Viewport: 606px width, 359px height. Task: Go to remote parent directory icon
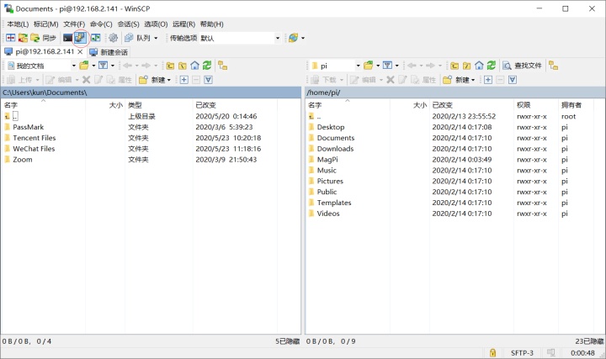(x=454, y=66)
